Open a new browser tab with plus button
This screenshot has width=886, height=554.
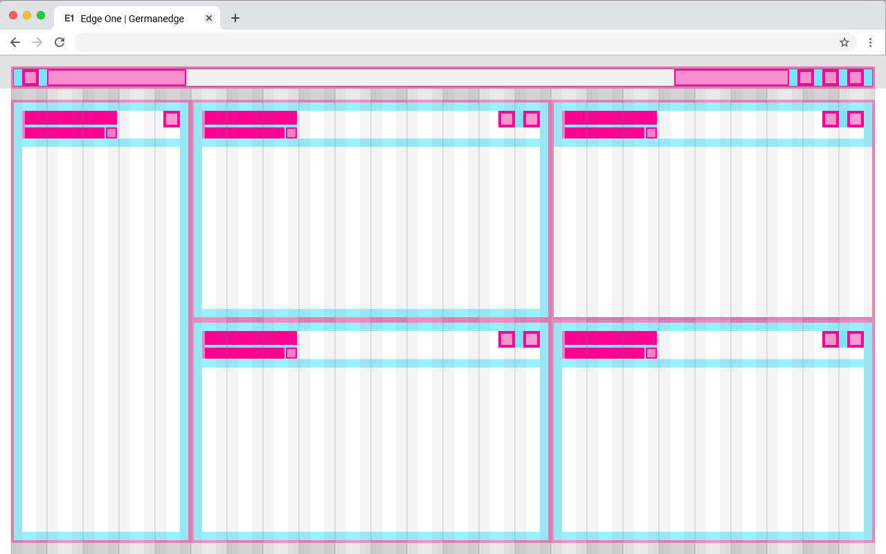click(x=235, y=18)
